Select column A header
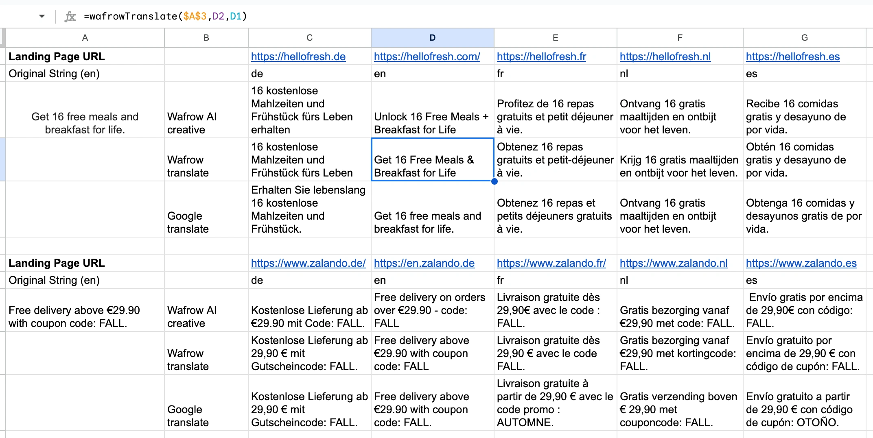Image resolution: width=873 pixels, height=438 pixels. 85,38
